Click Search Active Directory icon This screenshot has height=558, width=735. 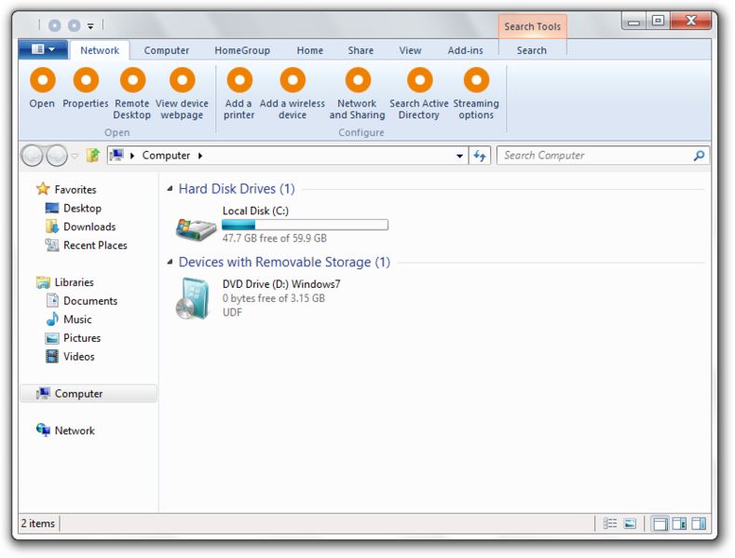pos(419,80)
